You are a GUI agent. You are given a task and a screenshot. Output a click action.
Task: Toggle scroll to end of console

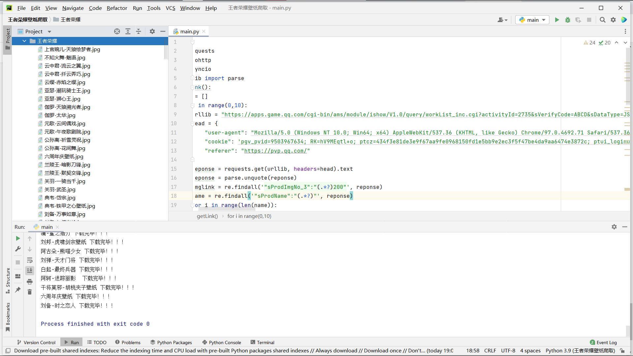point(30,270)
